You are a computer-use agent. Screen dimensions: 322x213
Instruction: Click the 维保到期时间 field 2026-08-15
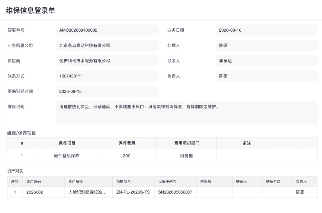[107, 91]
